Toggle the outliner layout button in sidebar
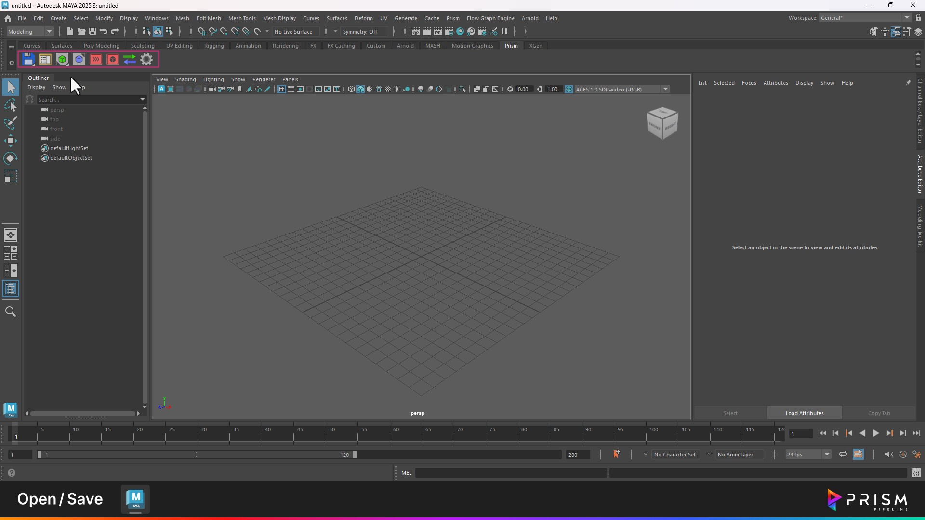This screenshot has height=520, width=925. (11, 289)
